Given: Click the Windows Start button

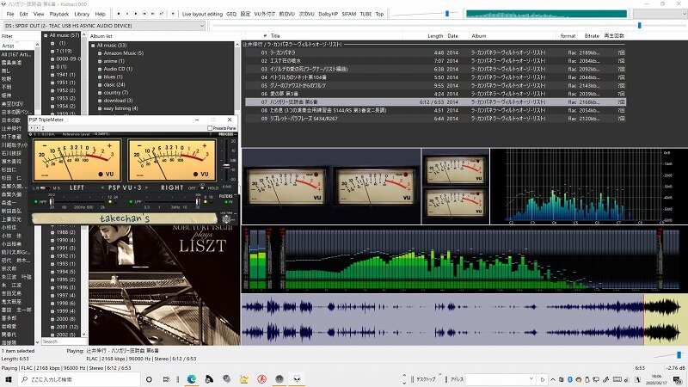Looking at the screenshot, I should click(8, 378).
